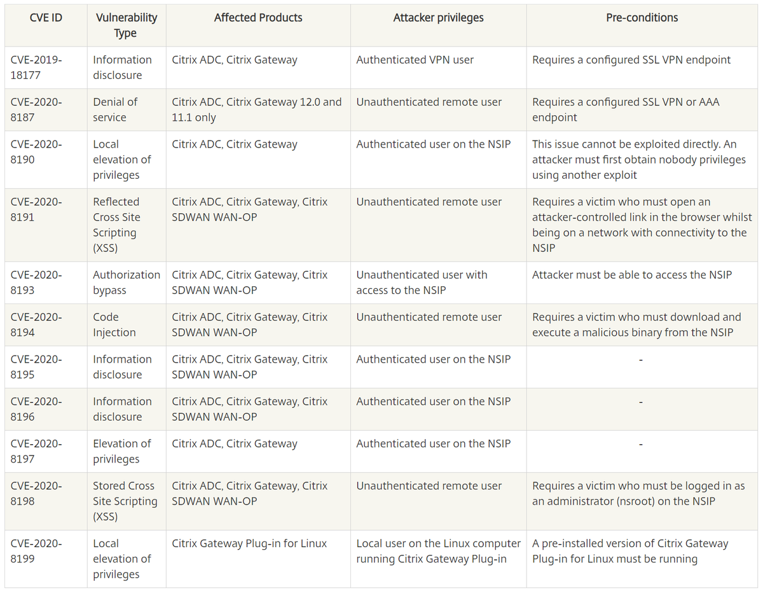Click the CVE-2020-8190 identifier
The width and height of the screenshot is (763, 593).
[x=36, y=152]
